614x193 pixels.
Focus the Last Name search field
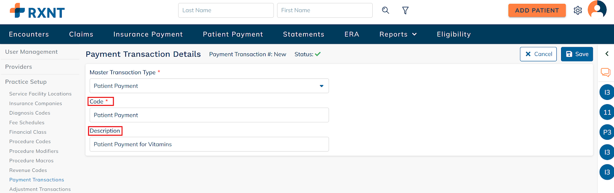click(226, 10)
